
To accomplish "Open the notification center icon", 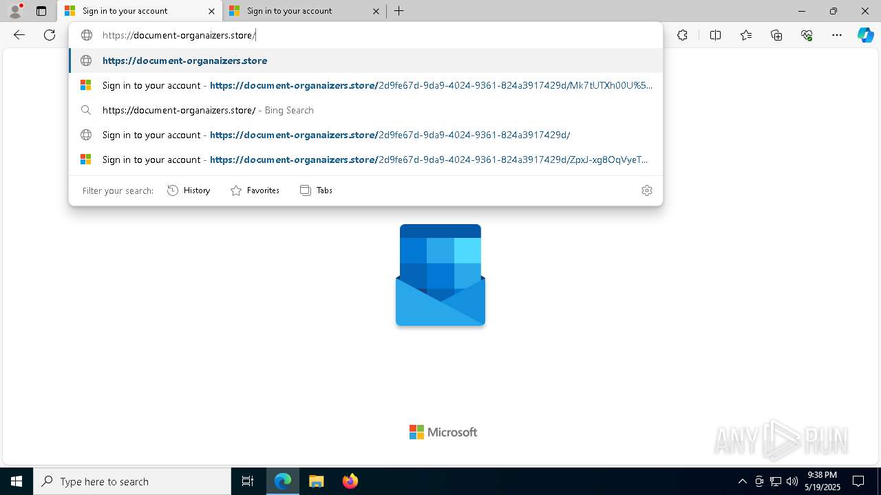I will tap(858, 481).
